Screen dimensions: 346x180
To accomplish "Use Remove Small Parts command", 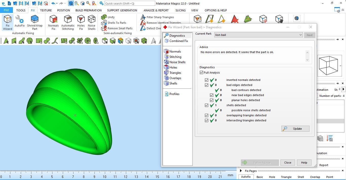I will [x=117, y=28].
